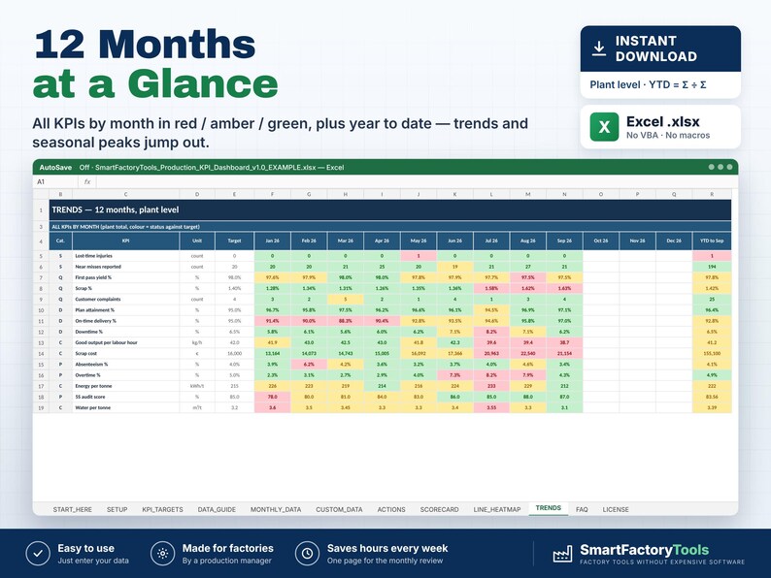Click the clock icon beside Saves hours

point(307,554)
